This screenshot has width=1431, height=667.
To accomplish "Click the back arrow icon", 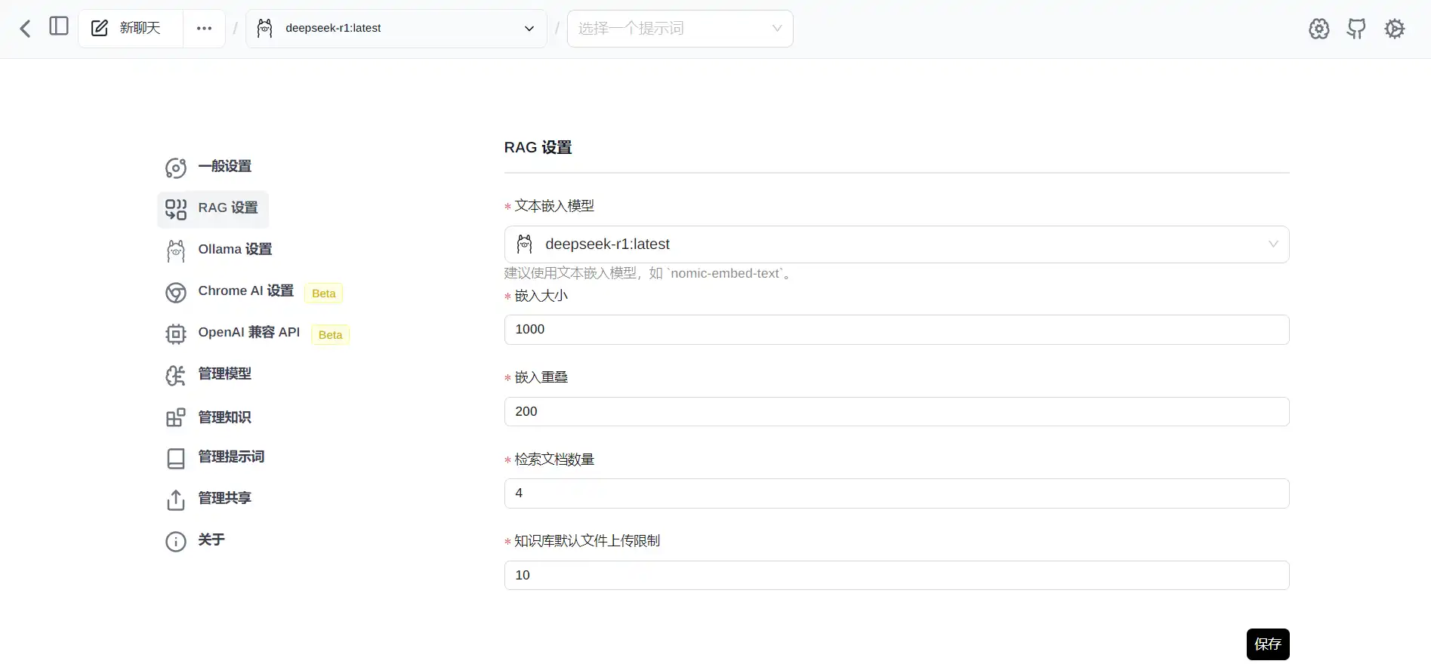I will click(25, 29).
